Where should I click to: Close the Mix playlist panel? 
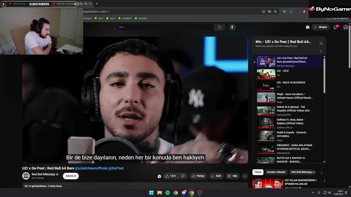click(321, 43)
